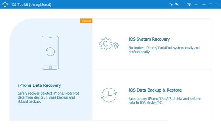Open the hamburger menu icon

point(196,5)
